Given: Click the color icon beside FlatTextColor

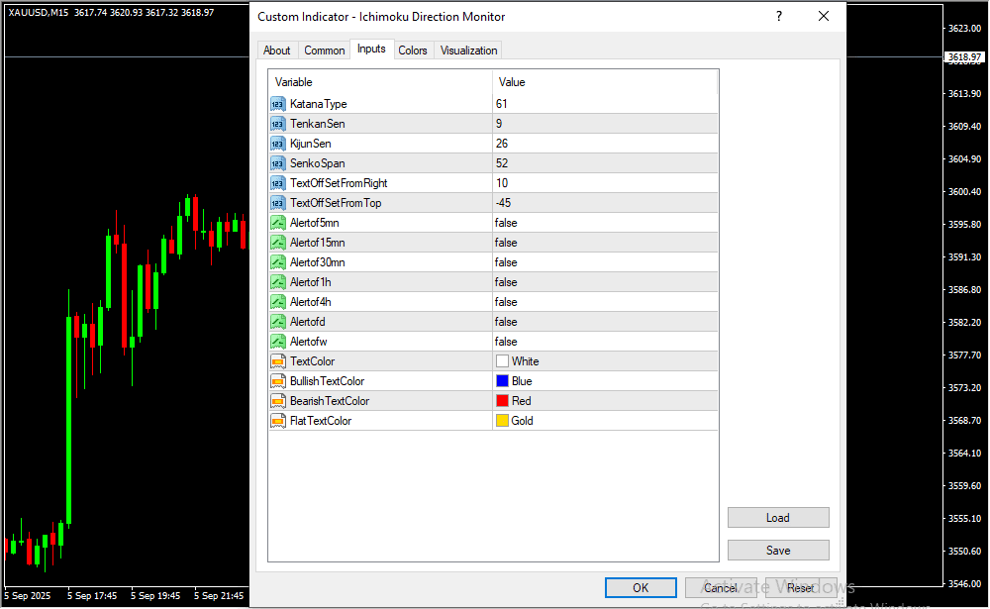Looking at the screenshot, I should tap(277, 421).
